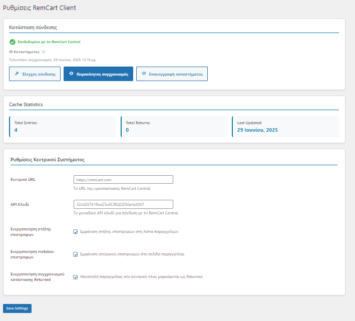Toggle Εμφάνιση ιστορικού επιστροφών checkbox
This screenshot has width=355, height=321.
pyautogui.click(x=76, y=254)
